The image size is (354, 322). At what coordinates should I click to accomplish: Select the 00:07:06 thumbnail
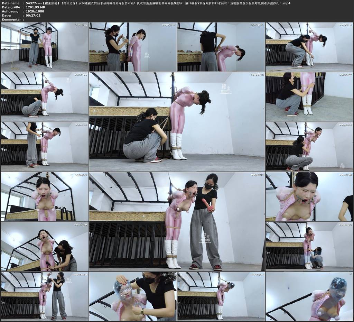45,96
